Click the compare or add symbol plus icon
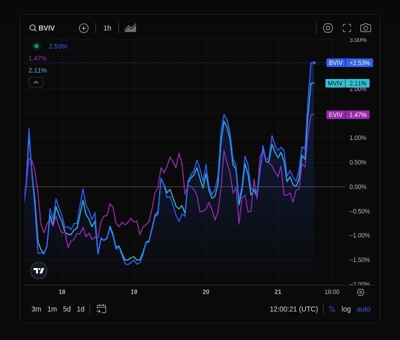The height and width of the screenshot is (340, 400). click(83, 28)
